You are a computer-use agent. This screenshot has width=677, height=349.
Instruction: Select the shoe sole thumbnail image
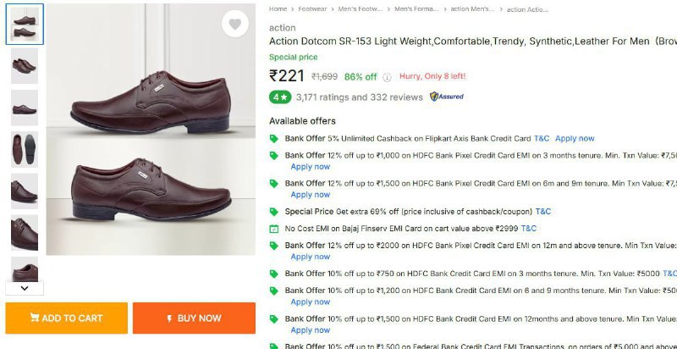[24, 148]
